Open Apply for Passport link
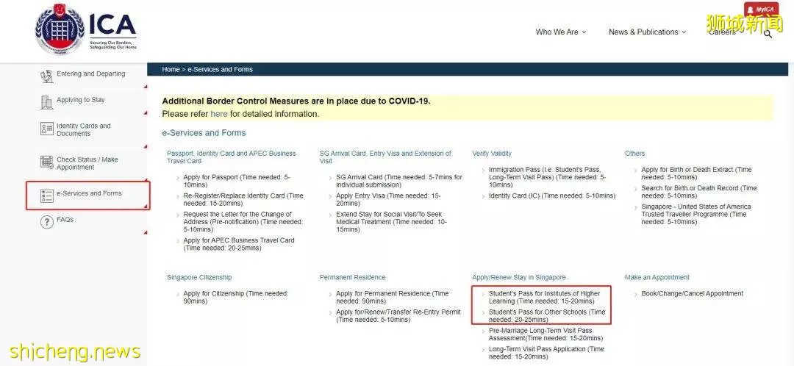Screen dimensions: 794x366 click(x=237, y=181)
